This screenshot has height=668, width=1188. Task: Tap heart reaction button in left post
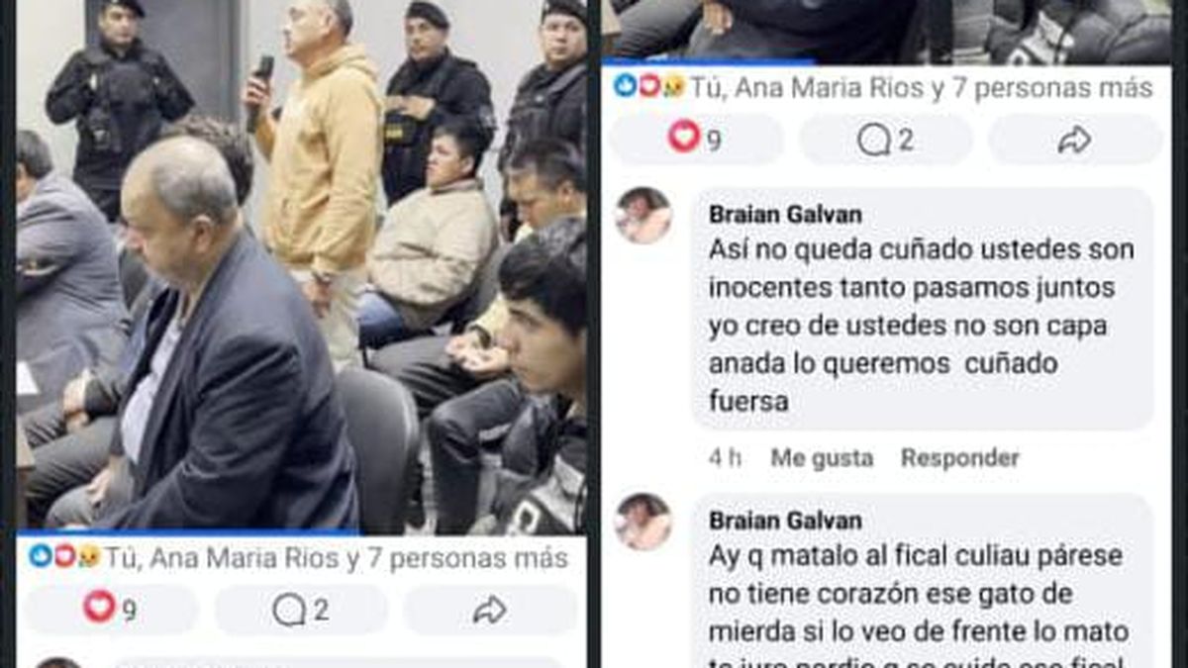click(111, 609)
